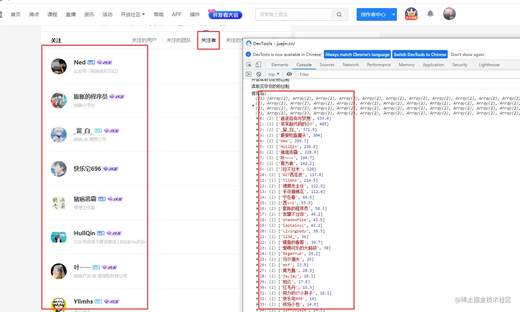Expand array entry 0 追逐自由与梦想
Image resolution: width=520 pixels, height=312 pixels.
pyautogui.click(x=257, y=119)
